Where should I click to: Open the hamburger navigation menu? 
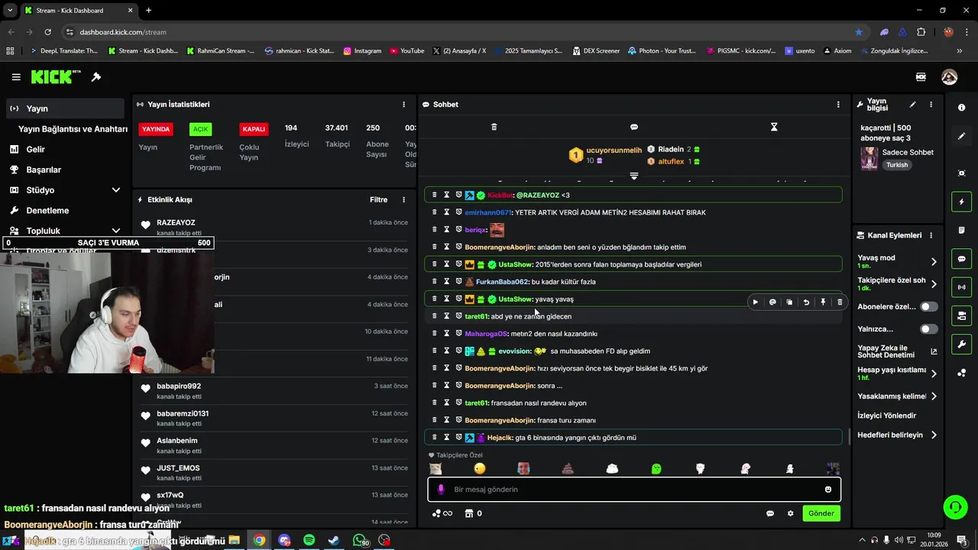click(x=16, y=77)
